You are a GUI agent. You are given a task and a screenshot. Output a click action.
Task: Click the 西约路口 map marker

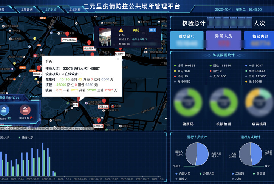39,69
